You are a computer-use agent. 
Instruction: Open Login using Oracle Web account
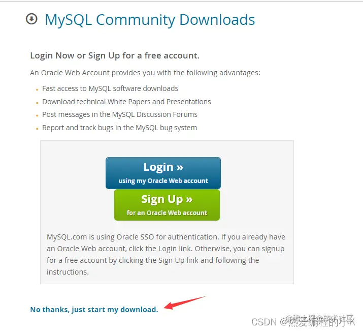tap(163, 173)
